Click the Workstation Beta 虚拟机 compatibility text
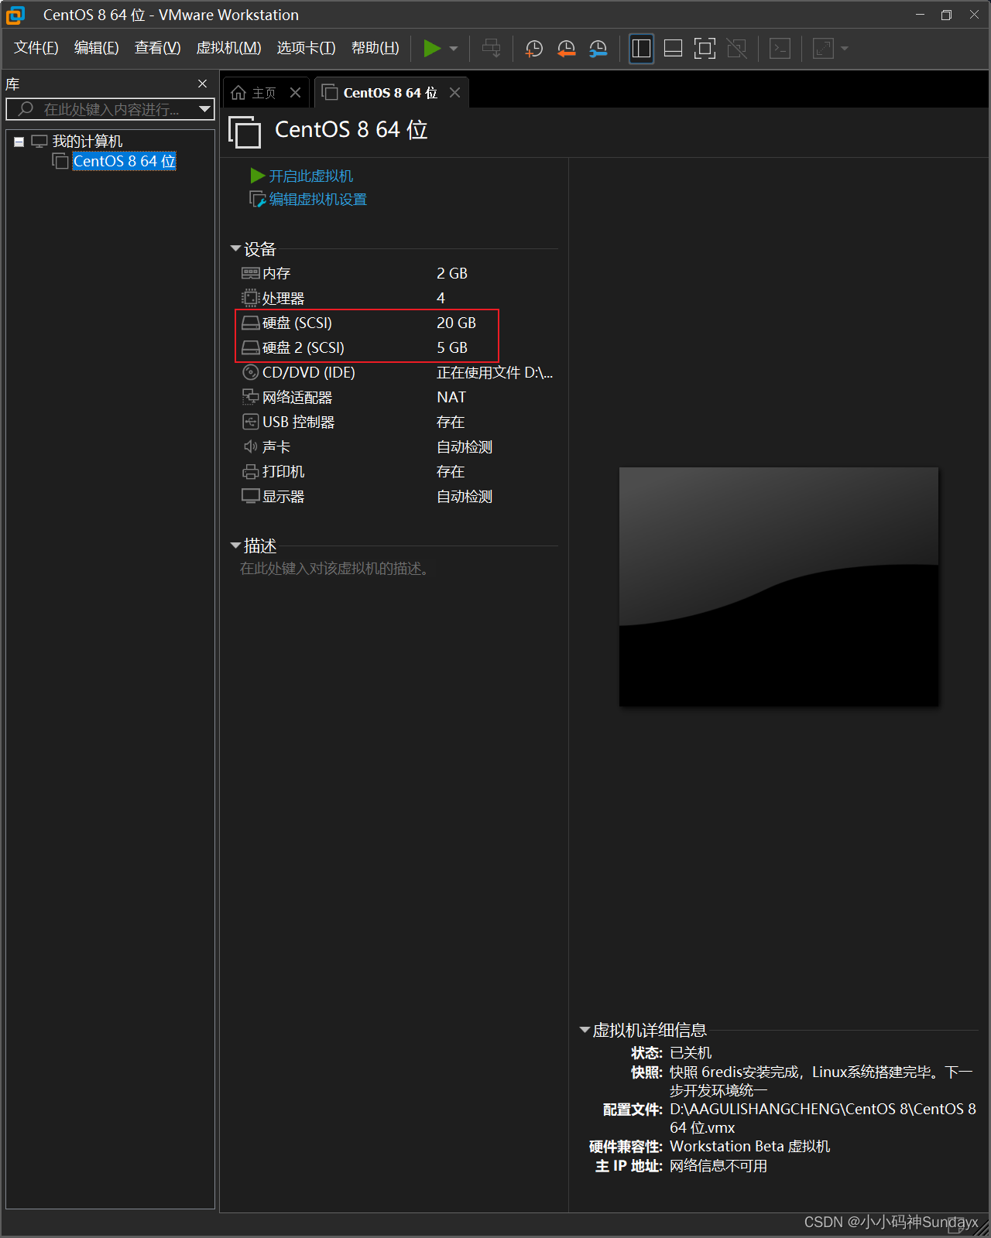 tap(749, 1146)
